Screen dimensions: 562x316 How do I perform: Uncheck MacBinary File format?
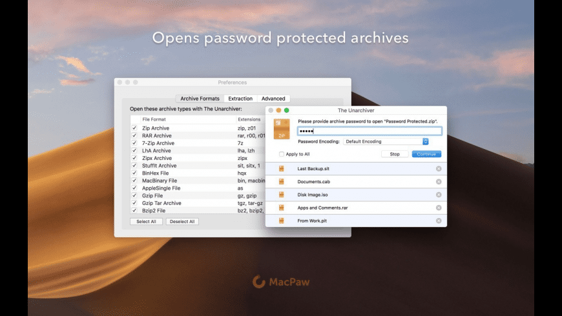pos(134,181)
